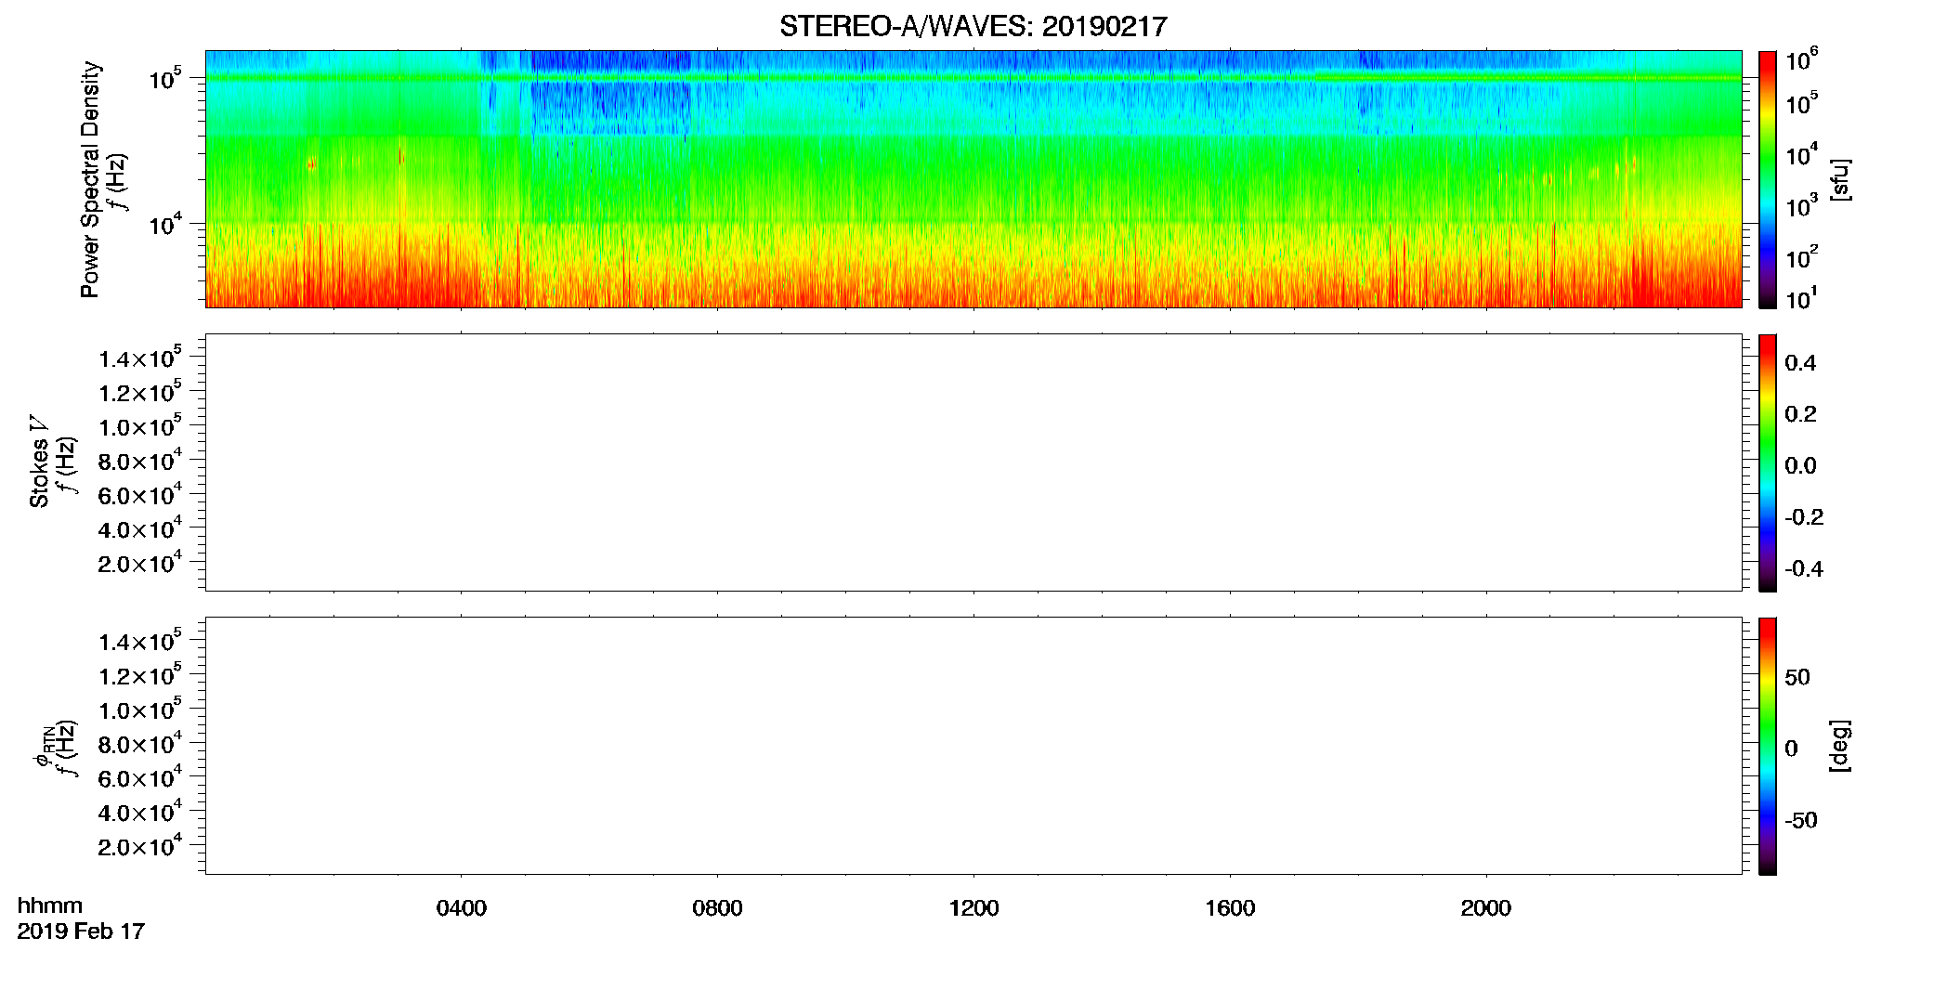The image size is (1947, 1003).
Task: Click the hhmm time format label
Action: [50, 905]
